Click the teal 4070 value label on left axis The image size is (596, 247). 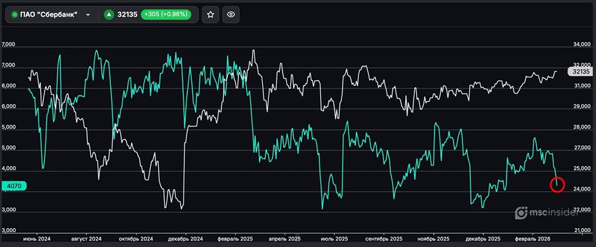(13, 186)
